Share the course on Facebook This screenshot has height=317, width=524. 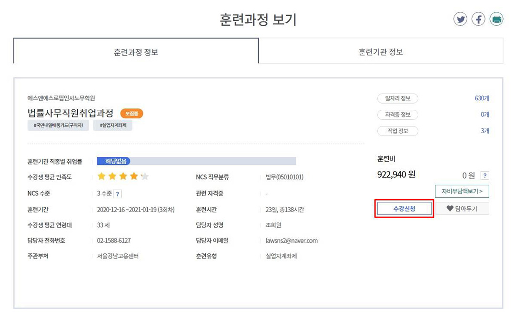478,19
